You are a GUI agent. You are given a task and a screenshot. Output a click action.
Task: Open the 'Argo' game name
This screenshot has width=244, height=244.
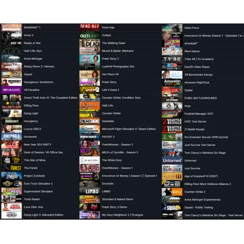point(187,106)
